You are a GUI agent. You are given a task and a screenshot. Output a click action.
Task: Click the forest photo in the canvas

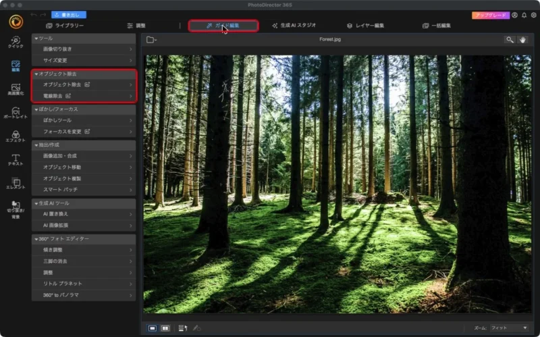coord(337,184)
